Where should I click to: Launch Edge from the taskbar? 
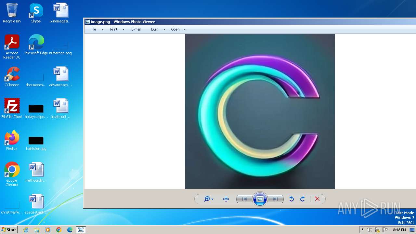click(x=70, y=230)
